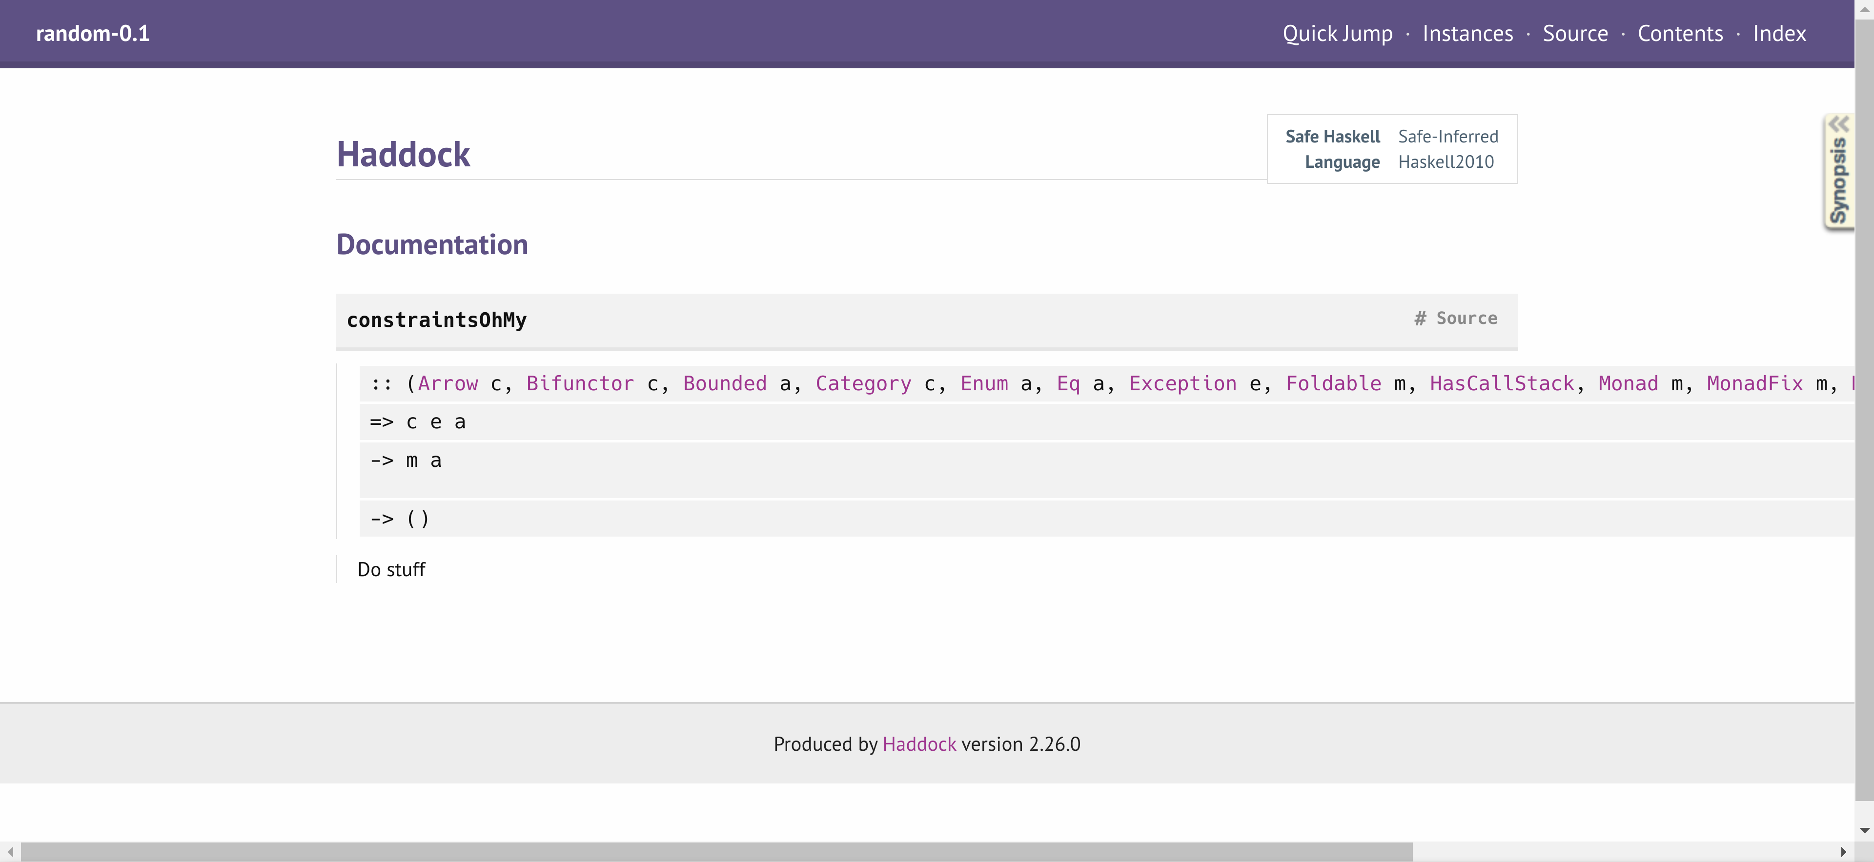Click the horizontal scrollbar right arrow
The width and height of the screenshot is (1874, 862).
click(x=1843, y=852)
